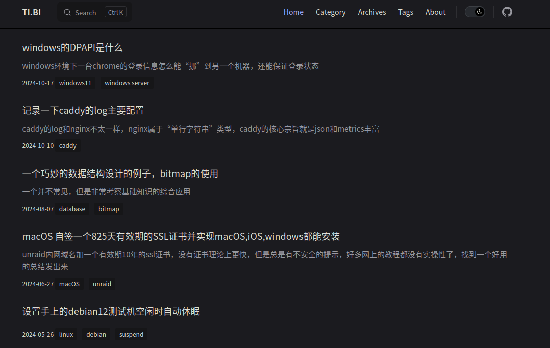
Task: Click the chrome登录信息 summary text
Action: coord(170,66)
